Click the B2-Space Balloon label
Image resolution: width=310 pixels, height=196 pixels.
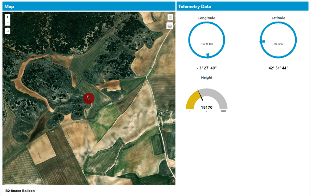20,191
